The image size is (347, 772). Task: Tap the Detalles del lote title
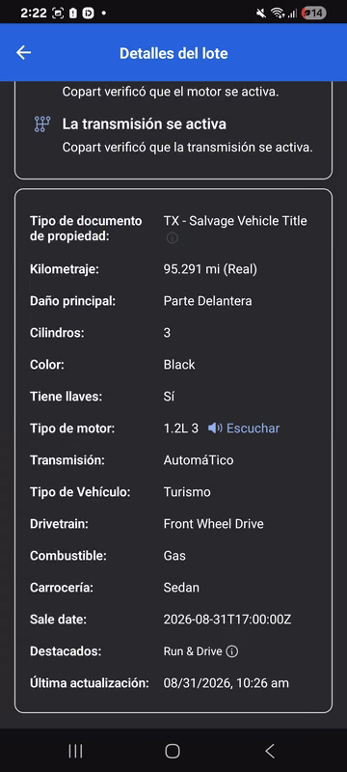pyautogui.click(x=173, y=53)
